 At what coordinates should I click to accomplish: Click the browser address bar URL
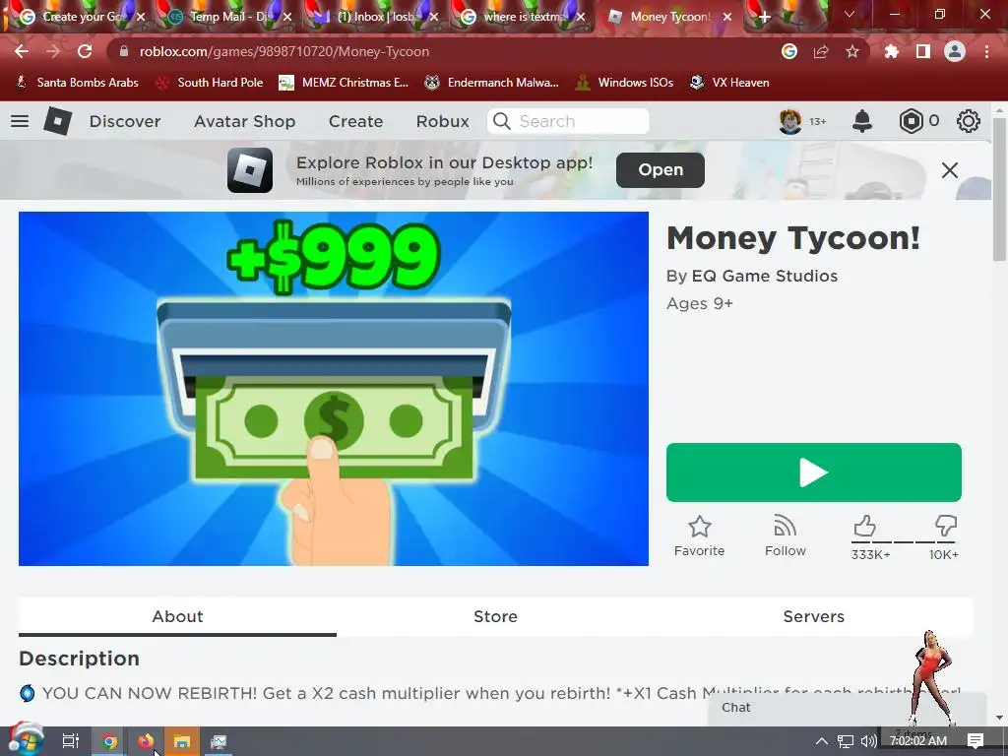click(x=284, y=51)
